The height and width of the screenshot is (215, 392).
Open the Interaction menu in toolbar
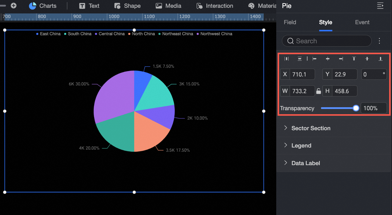click(215, 6)
